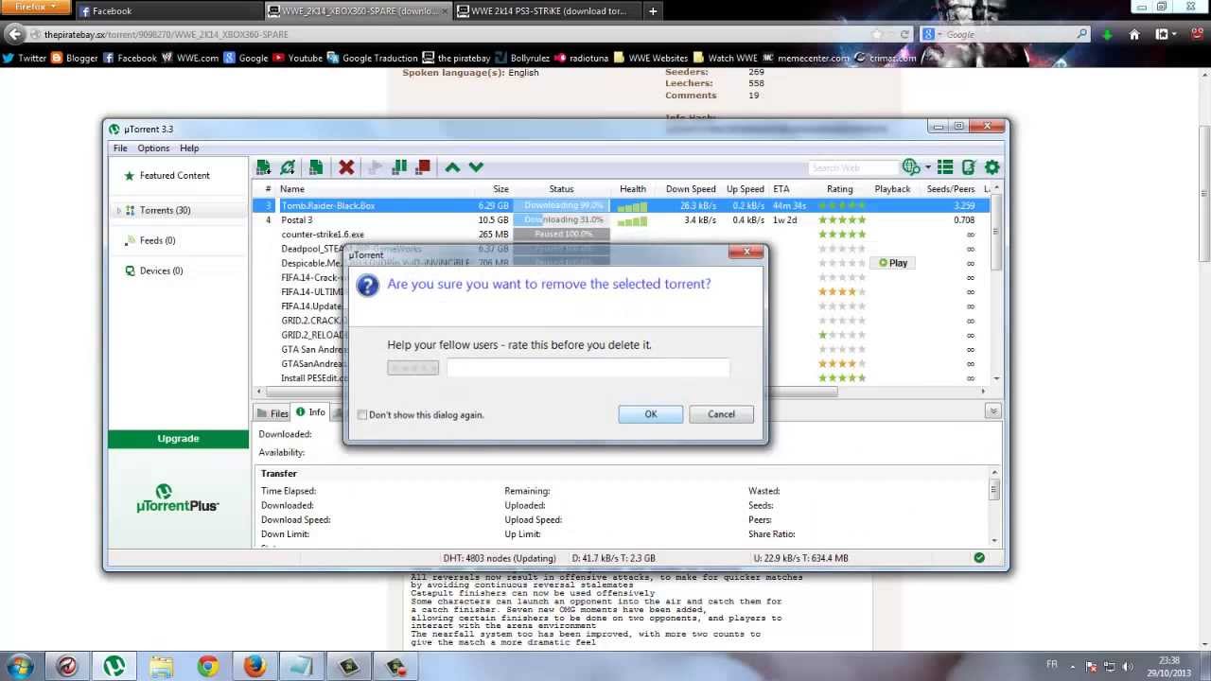Image resolution: width=1211 pixels, height=681 pixels.
Task: Click the red X Remove torrent icon
Action: 346,167
